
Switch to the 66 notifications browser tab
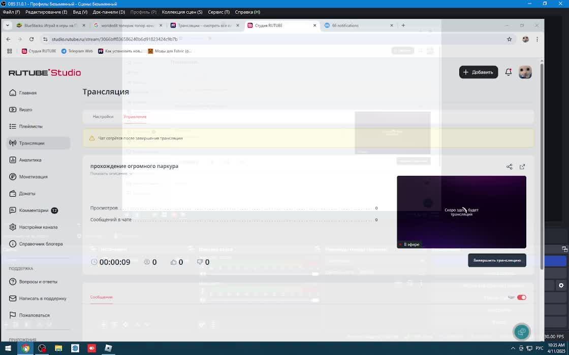tap(358, 25)
